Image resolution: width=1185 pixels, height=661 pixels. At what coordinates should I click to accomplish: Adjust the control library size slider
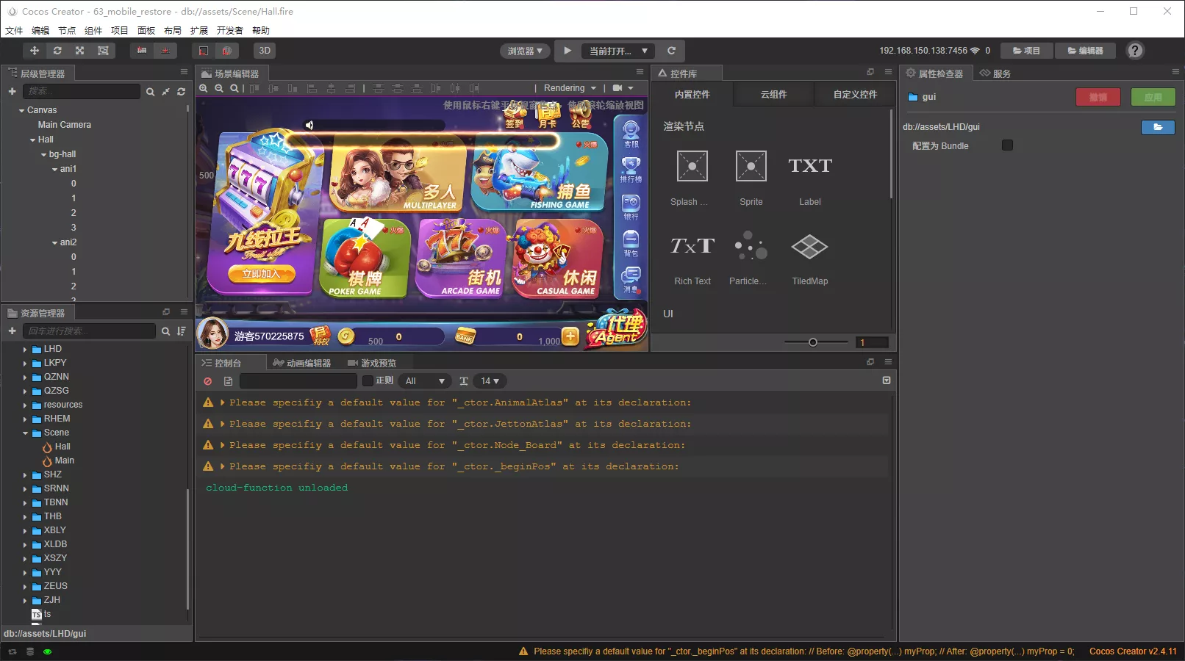pos(812,342)
